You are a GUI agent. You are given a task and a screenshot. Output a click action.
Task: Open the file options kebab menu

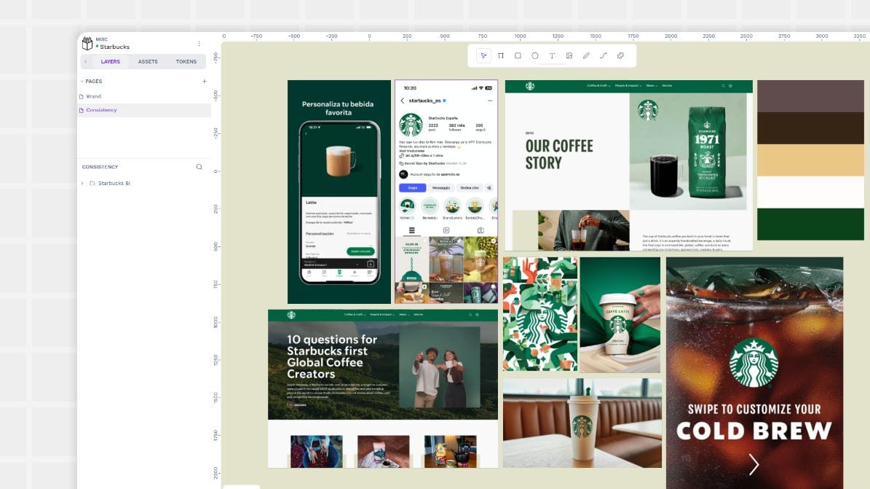click(x=199, y=43)
